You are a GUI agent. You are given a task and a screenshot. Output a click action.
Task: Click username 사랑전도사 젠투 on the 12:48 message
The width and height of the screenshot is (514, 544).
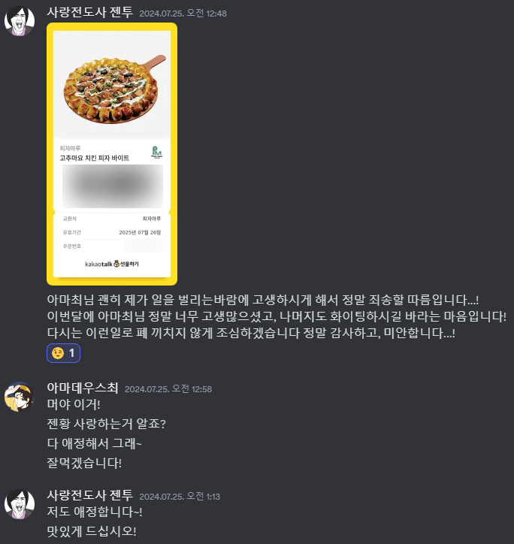point(90,12)
